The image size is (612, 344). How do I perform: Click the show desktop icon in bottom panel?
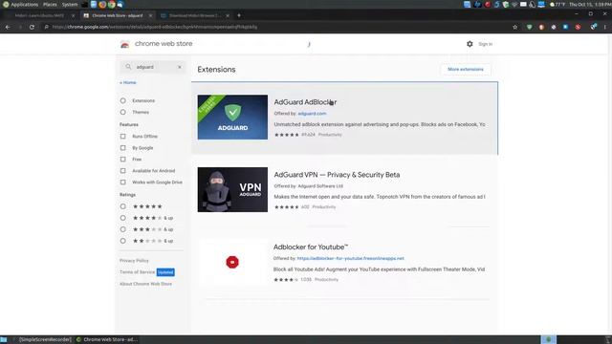[x=4, y=339]
